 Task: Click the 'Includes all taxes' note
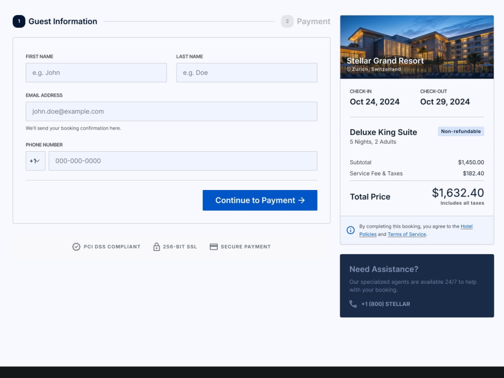click(x=462, y=203)
